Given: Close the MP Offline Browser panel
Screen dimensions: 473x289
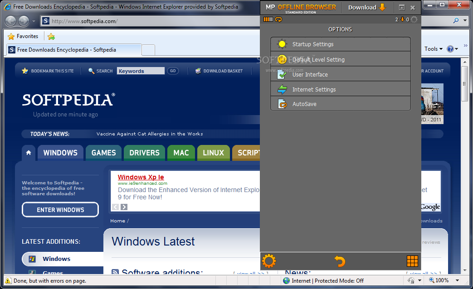Looking at the screenshot, I should [413, 8].
